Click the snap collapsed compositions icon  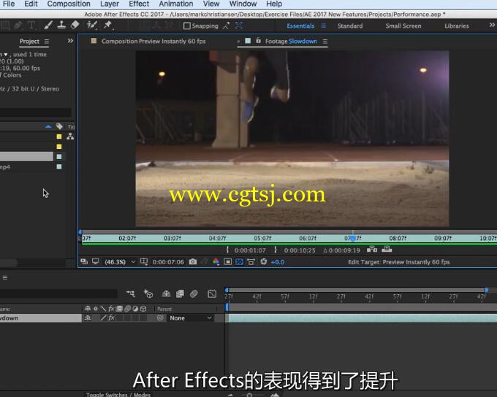pyautogui.click(x=239, y=26)
